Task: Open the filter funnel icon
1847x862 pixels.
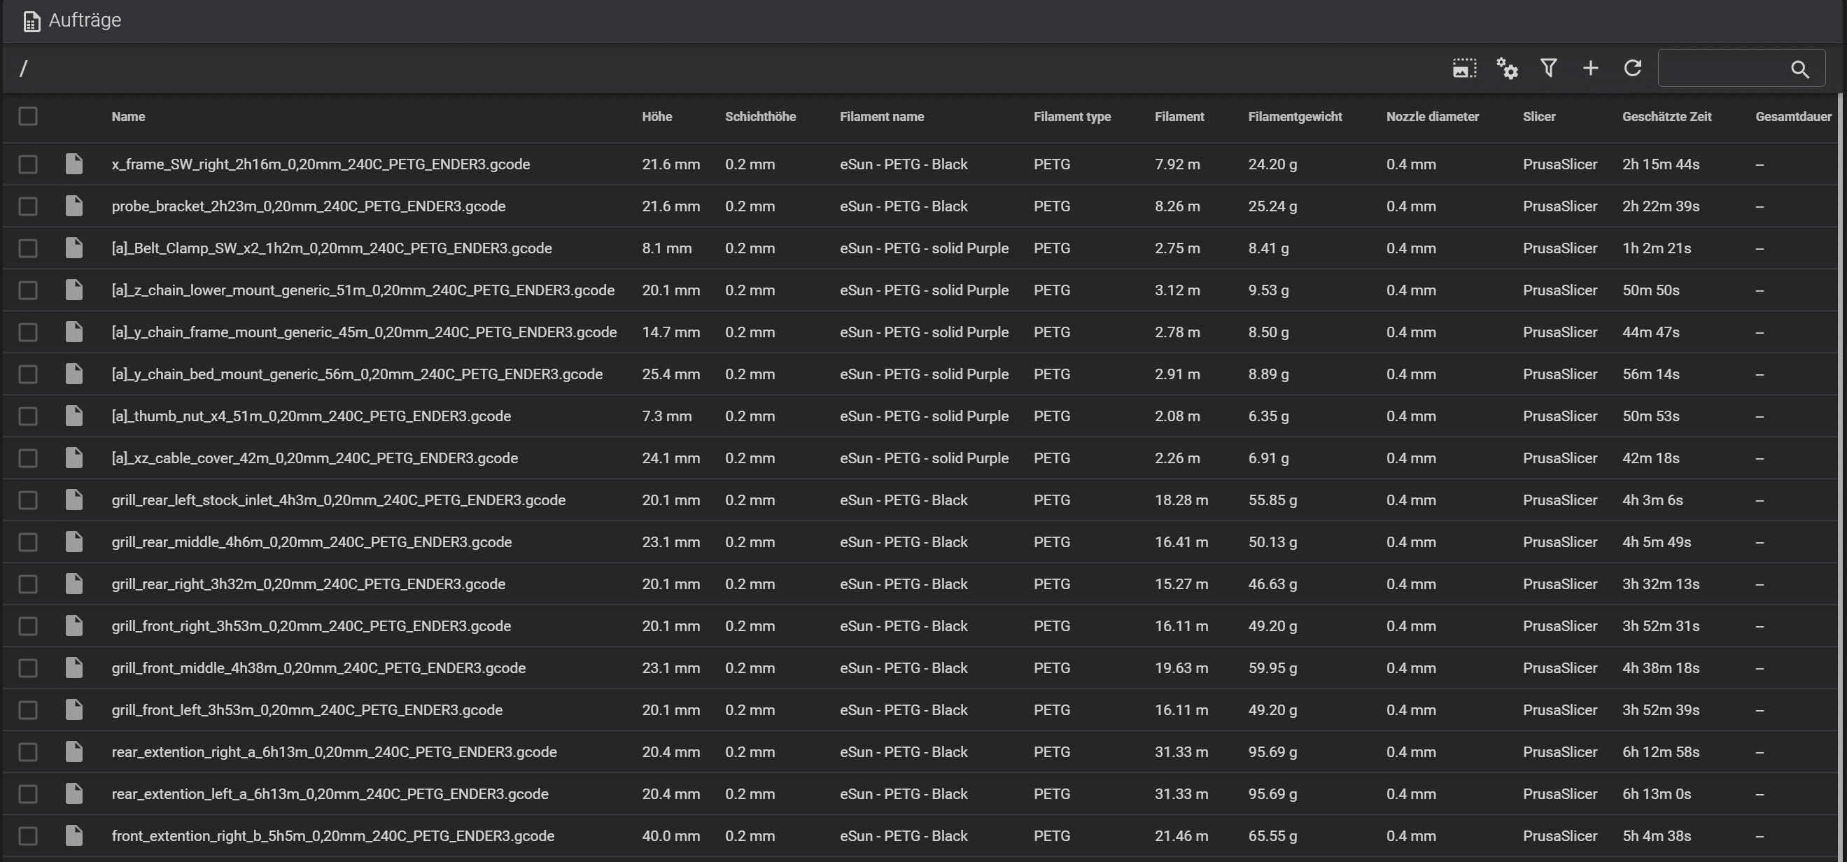Action: point(1548,68)
